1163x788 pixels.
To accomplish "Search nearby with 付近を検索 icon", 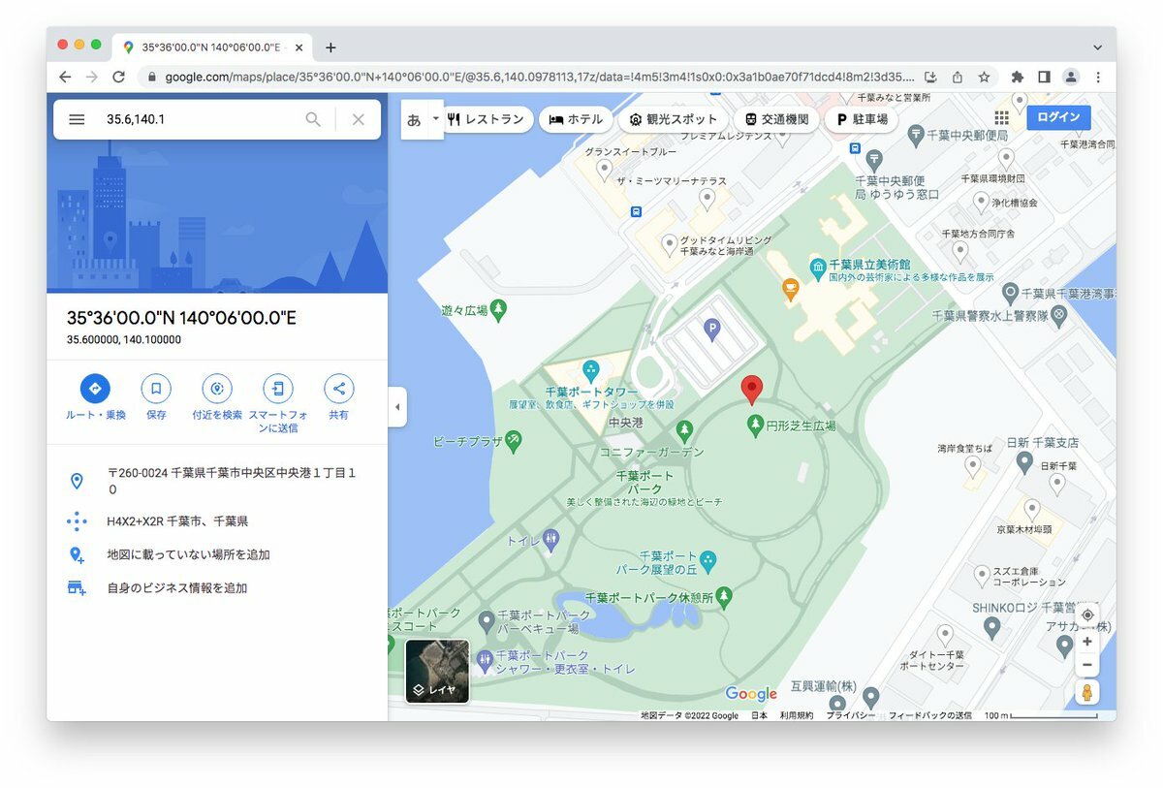I will click(217, 389).
